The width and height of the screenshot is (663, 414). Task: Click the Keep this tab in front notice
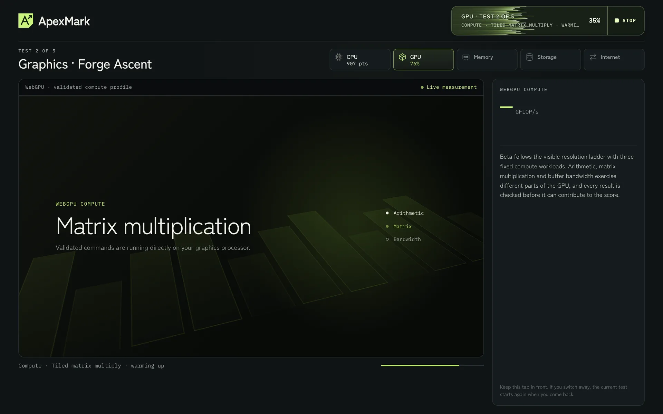[564, 391]
